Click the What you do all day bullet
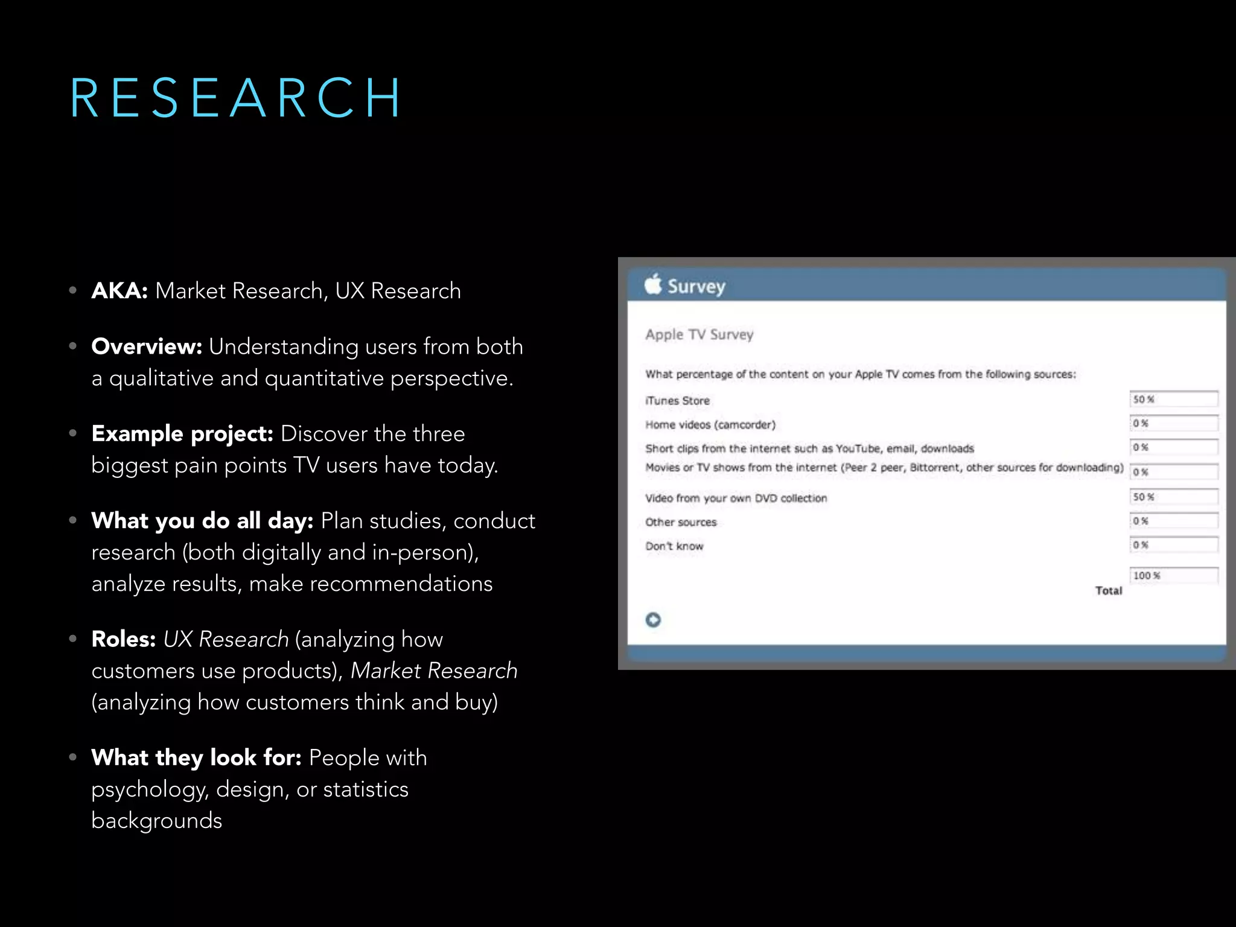Screen dimensions: 1236x927 click(x=313, y=552)
